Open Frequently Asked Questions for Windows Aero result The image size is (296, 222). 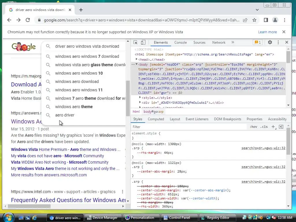tap(68, 200)
